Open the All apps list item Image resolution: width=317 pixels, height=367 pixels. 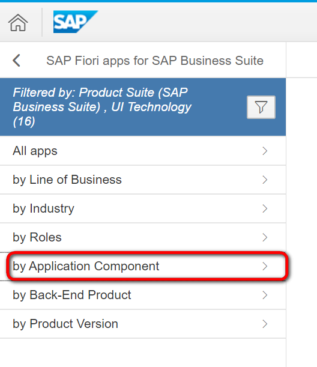(143, 151)
